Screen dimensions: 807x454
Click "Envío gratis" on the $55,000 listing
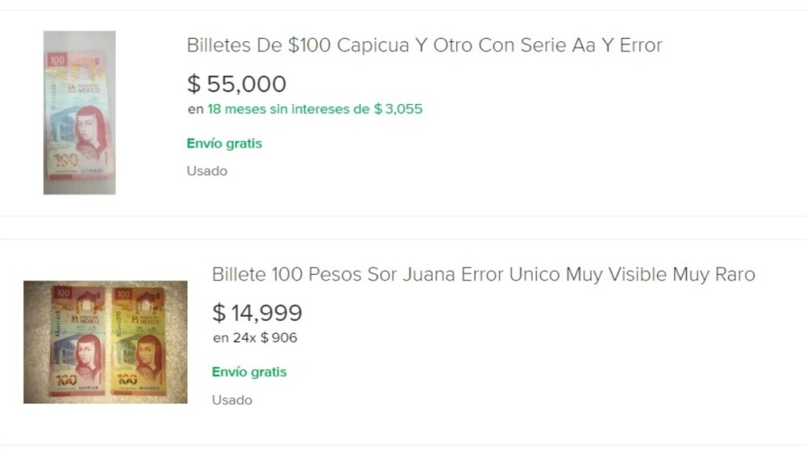[224, 144]
